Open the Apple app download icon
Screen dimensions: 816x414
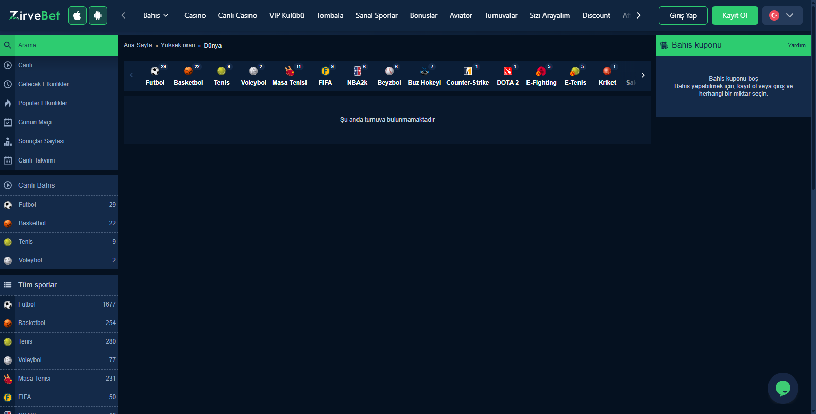(77, 15)
